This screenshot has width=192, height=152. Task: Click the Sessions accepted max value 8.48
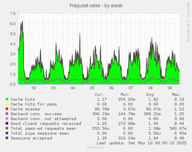click(x=179, y=138)
